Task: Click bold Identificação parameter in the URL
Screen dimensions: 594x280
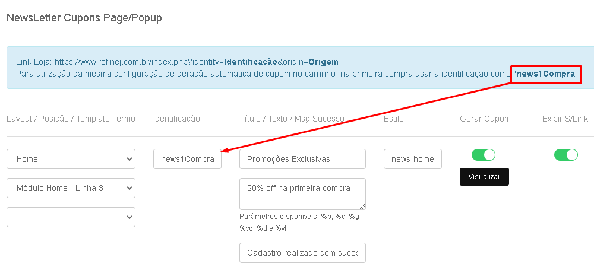Action: tap(251, 62)
